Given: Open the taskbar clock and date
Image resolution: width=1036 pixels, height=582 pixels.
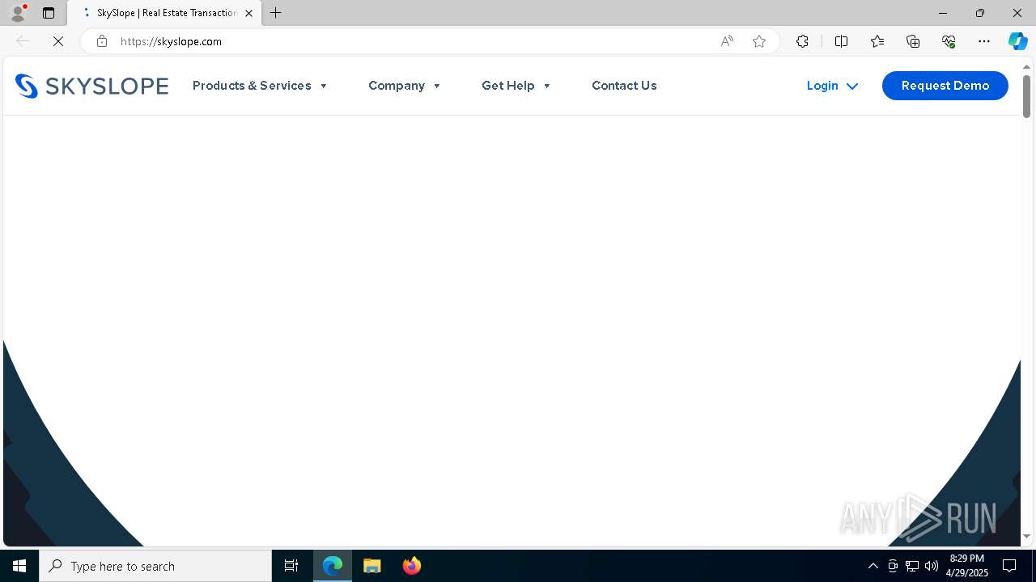Looking at the screenshot, I should (x=967, y=566).
